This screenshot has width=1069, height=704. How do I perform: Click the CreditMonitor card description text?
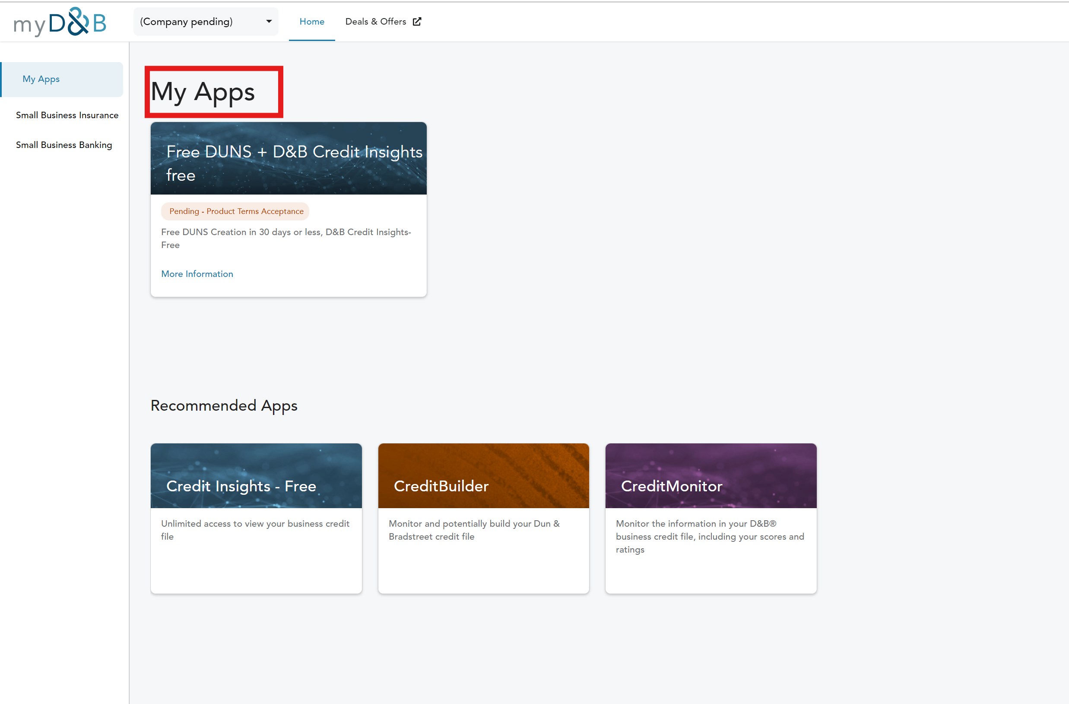(709, 536)
